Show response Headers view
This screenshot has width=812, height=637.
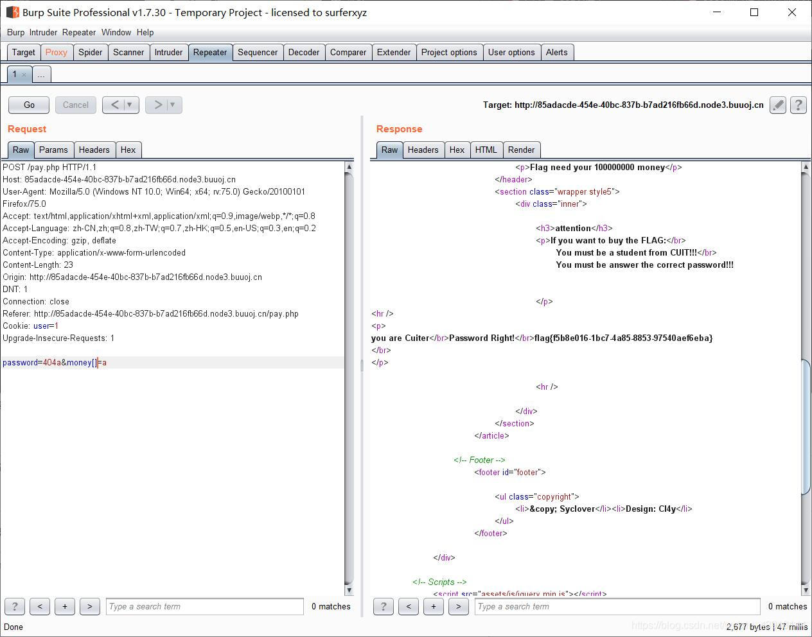(x=423, y=150)
